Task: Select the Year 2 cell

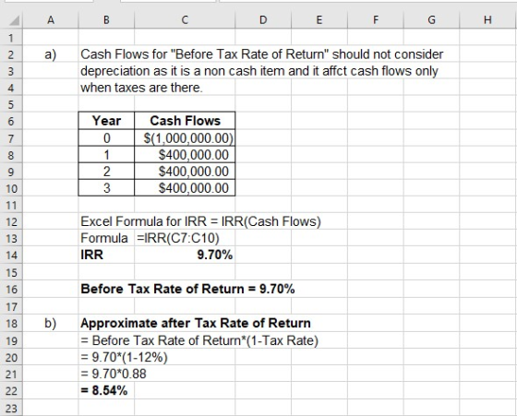Action: coord(106,172)
